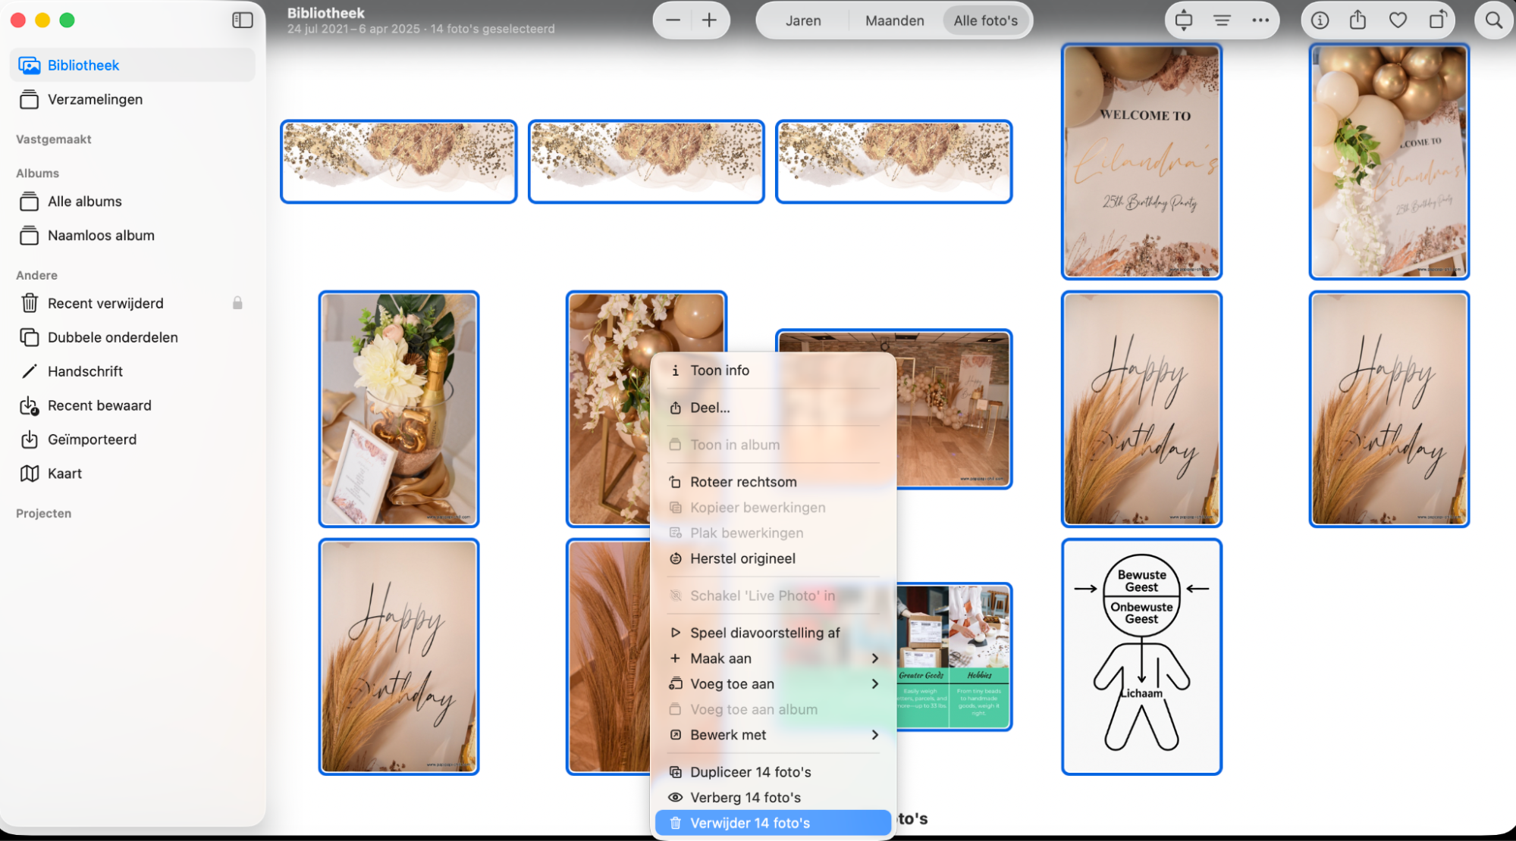Toggle the sidebar visibility icon

coord(242,20)
